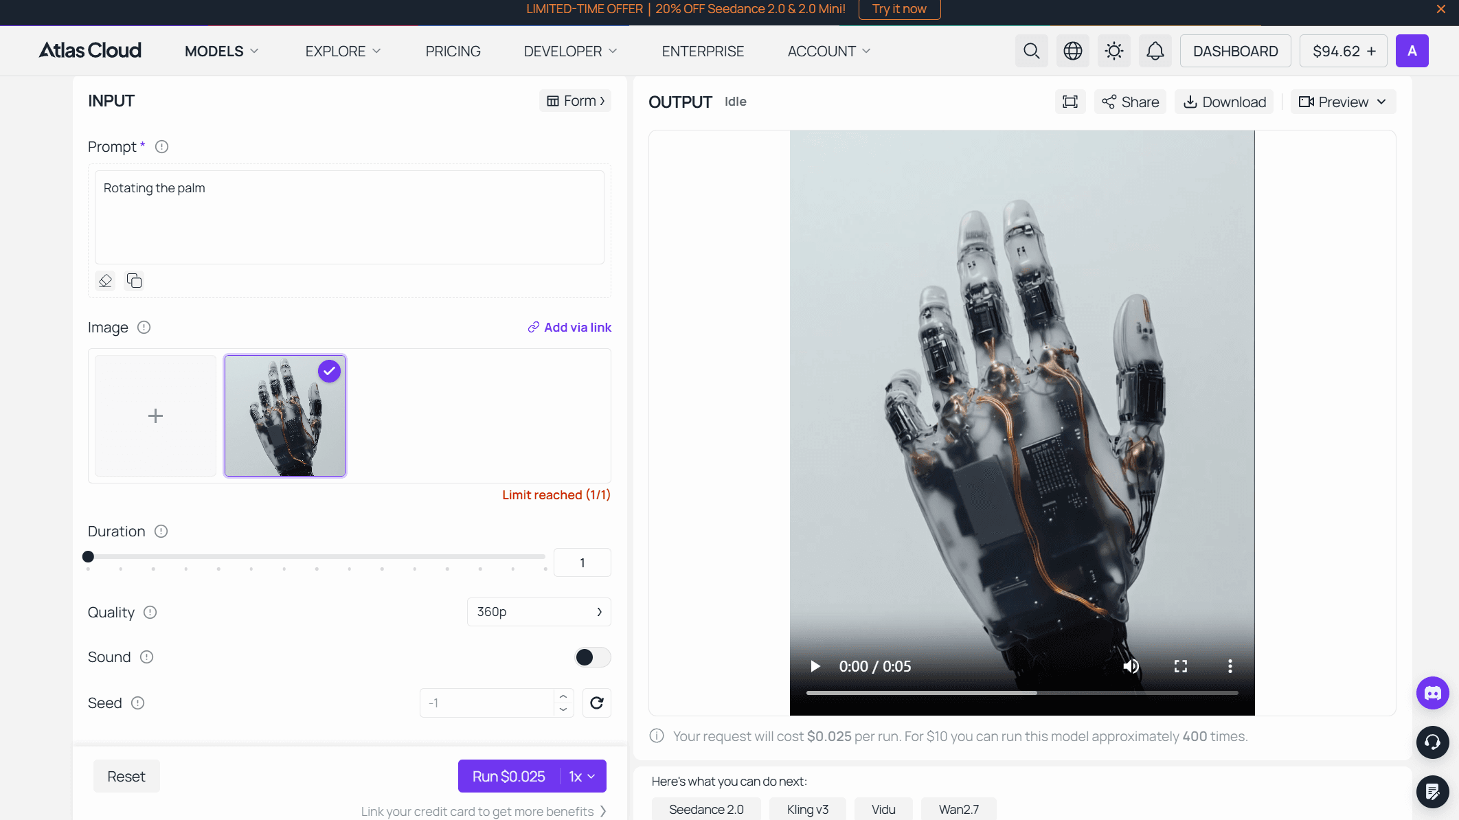Show info icon next to Seed
The image size is (1459, 820).
[x=137, y=703]
